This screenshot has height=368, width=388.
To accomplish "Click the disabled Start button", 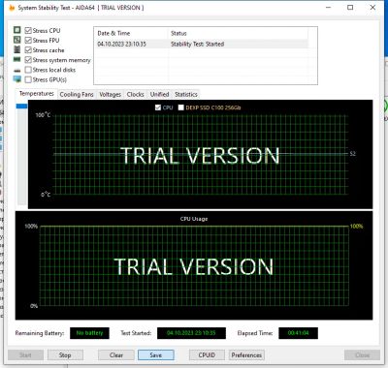I will tap(25, 354).
